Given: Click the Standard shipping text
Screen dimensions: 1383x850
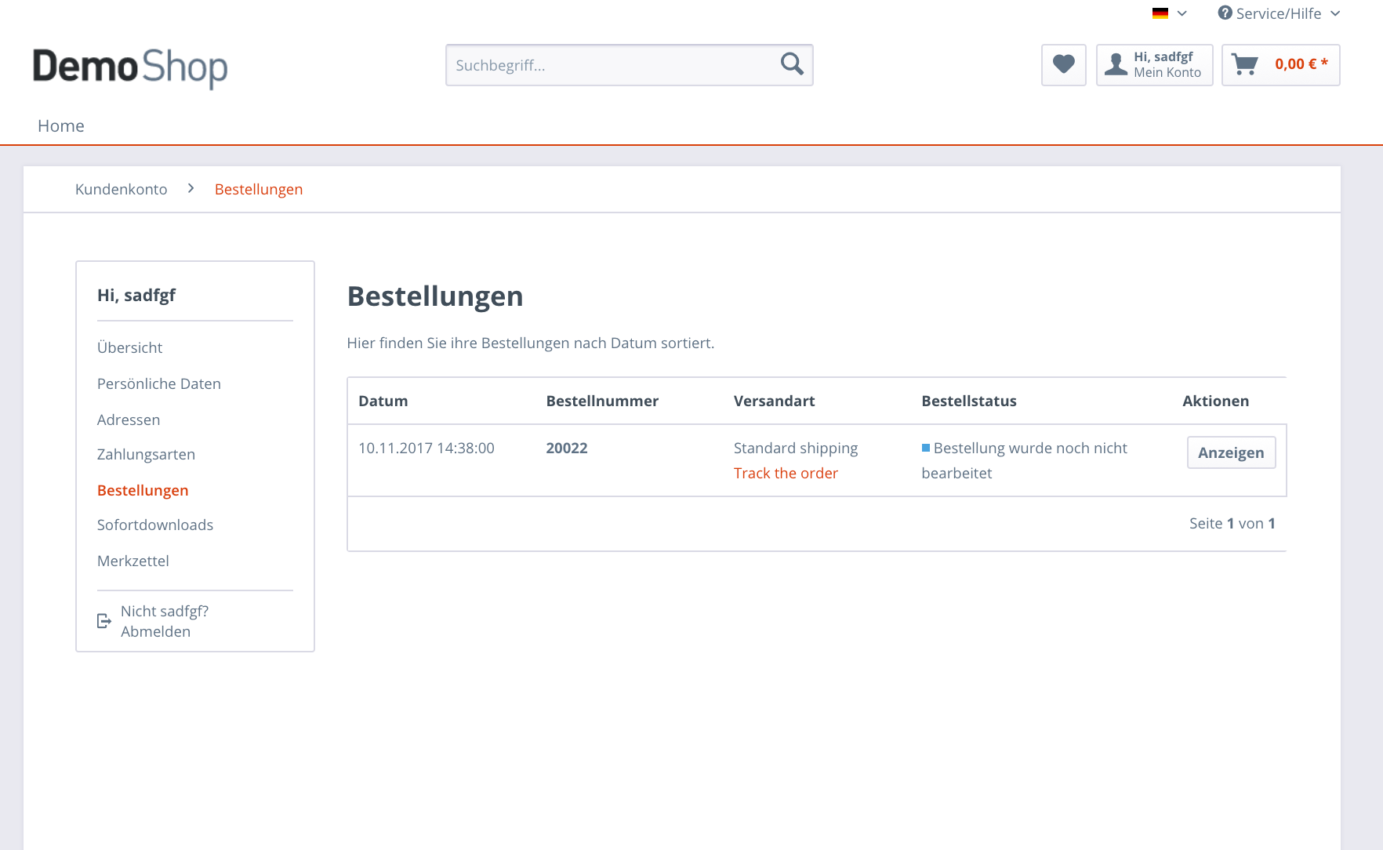Looking at the screenshot, I should (x=796, y=448).
